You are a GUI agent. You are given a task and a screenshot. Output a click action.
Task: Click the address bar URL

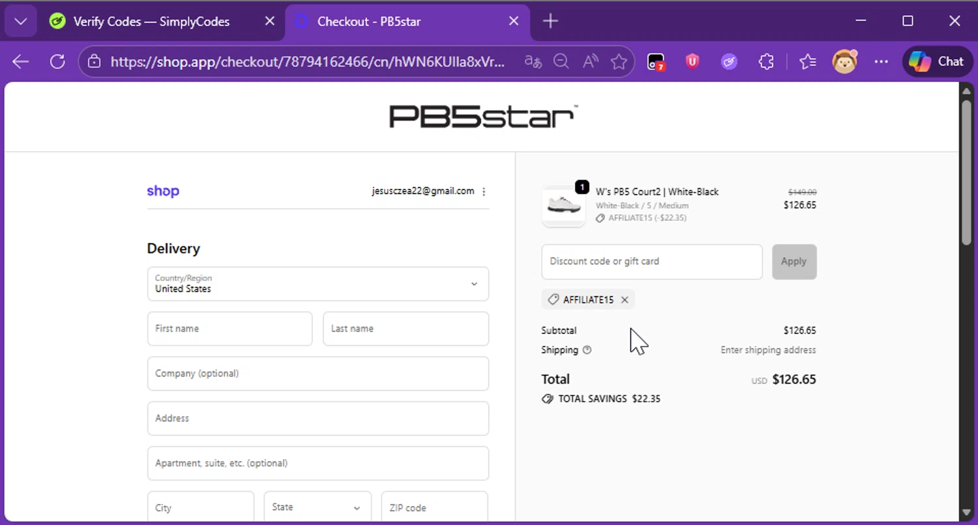(307, 62)
